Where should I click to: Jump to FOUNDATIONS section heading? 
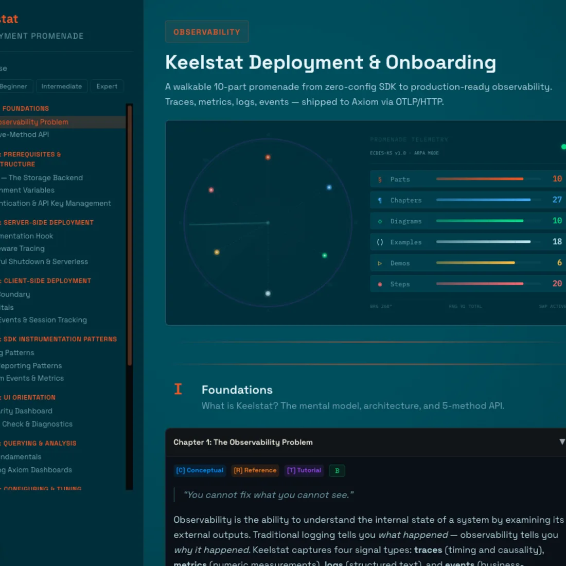(25, 108)
